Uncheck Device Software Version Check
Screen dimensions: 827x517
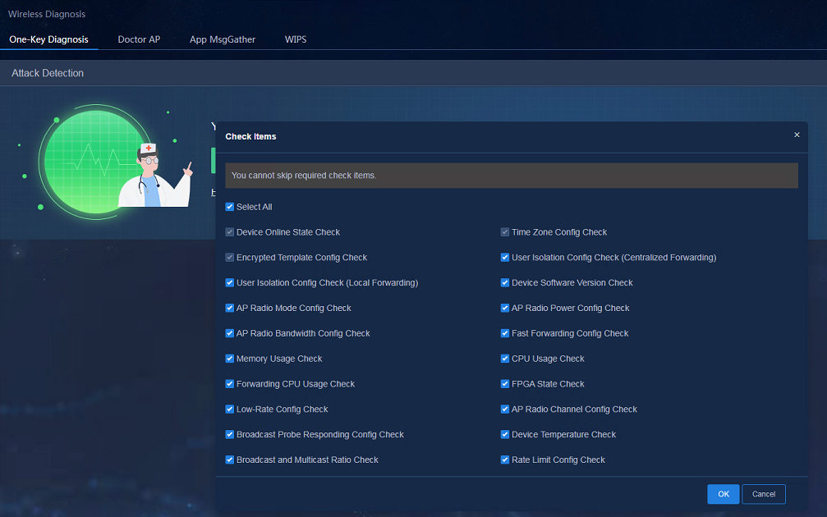coord(505,282)
